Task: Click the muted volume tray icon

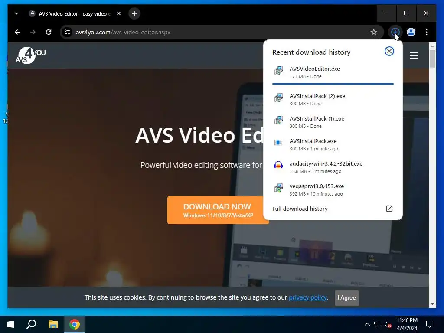Action: point(388,324)
